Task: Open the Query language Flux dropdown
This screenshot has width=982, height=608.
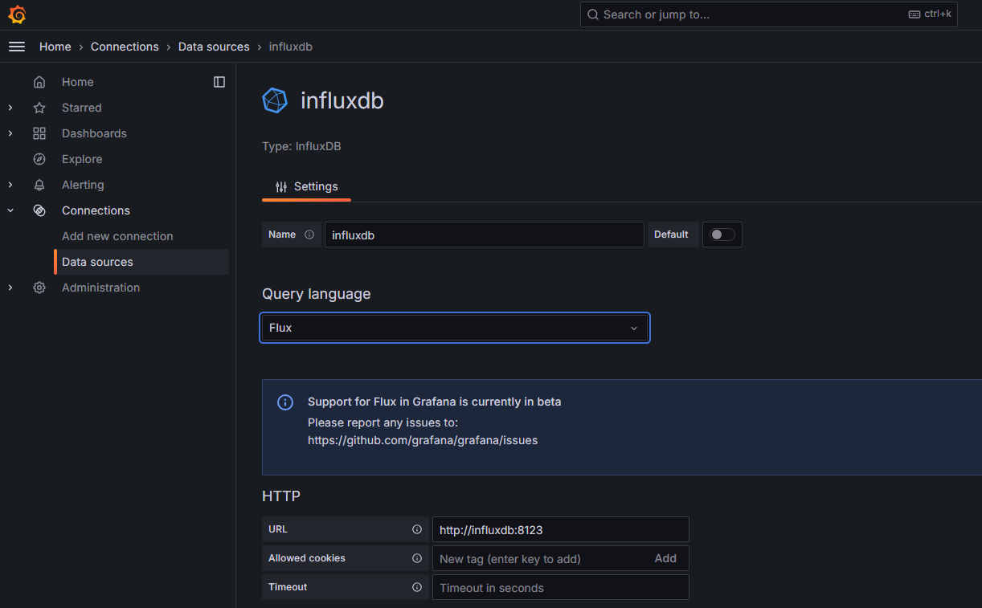Action: click(x=455, y=328)
